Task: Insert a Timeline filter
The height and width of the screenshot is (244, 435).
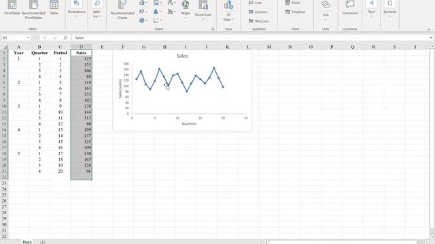Action: (295, 12)
